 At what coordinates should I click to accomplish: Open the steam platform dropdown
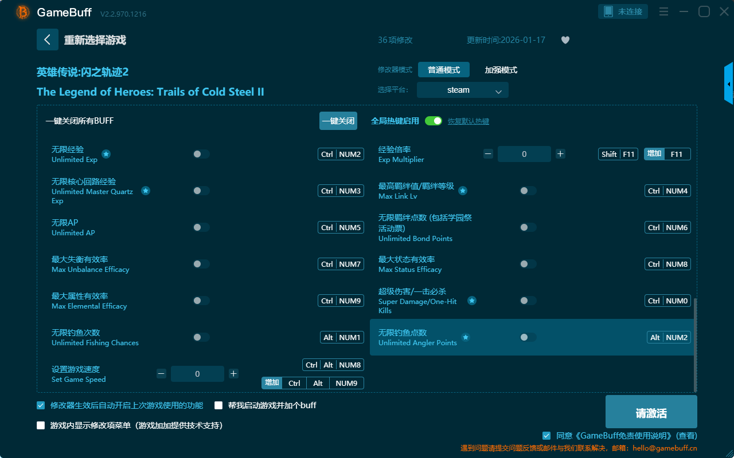(462, 90)
